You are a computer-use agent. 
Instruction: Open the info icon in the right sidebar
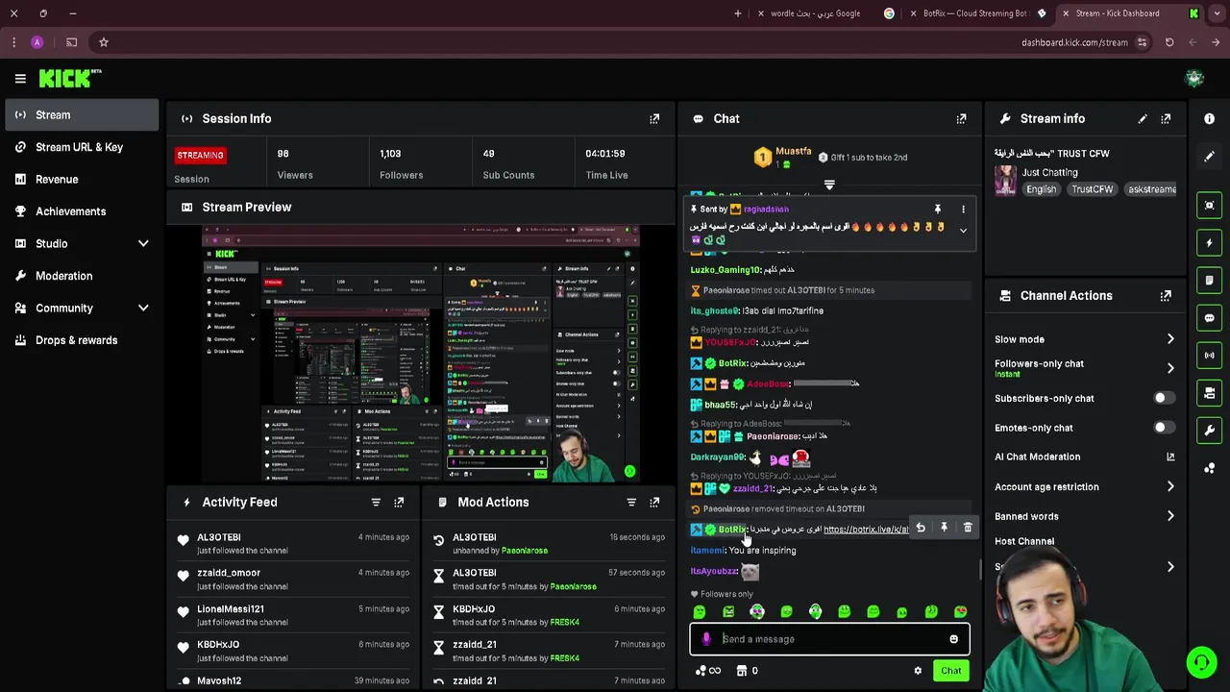coord(1209,118)
